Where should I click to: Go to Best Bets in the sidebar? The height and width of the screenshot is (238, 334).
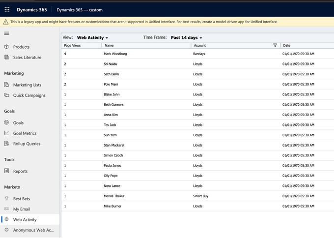pyautogui.click(x=22, y=199)
